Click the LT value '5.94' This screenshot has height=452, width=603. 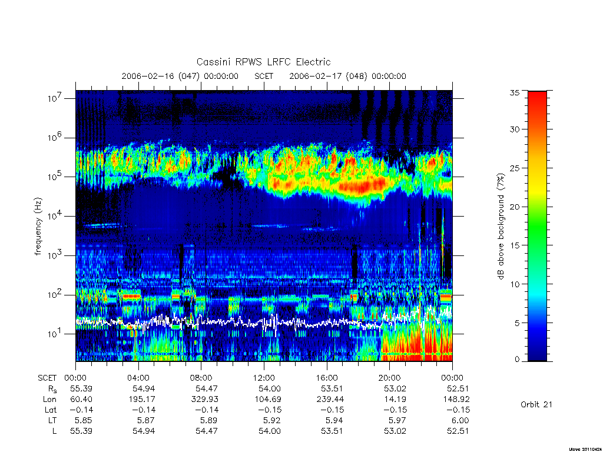point(335,420)
